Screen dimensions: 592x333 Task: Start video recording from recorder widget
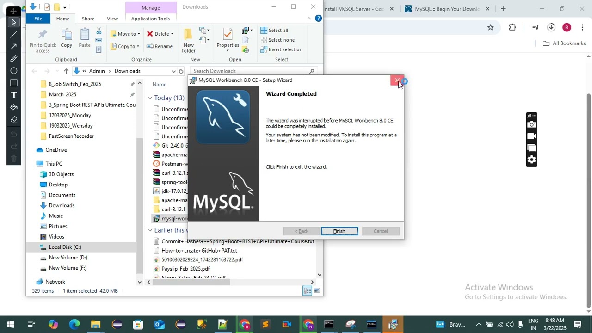click(531, 136)
